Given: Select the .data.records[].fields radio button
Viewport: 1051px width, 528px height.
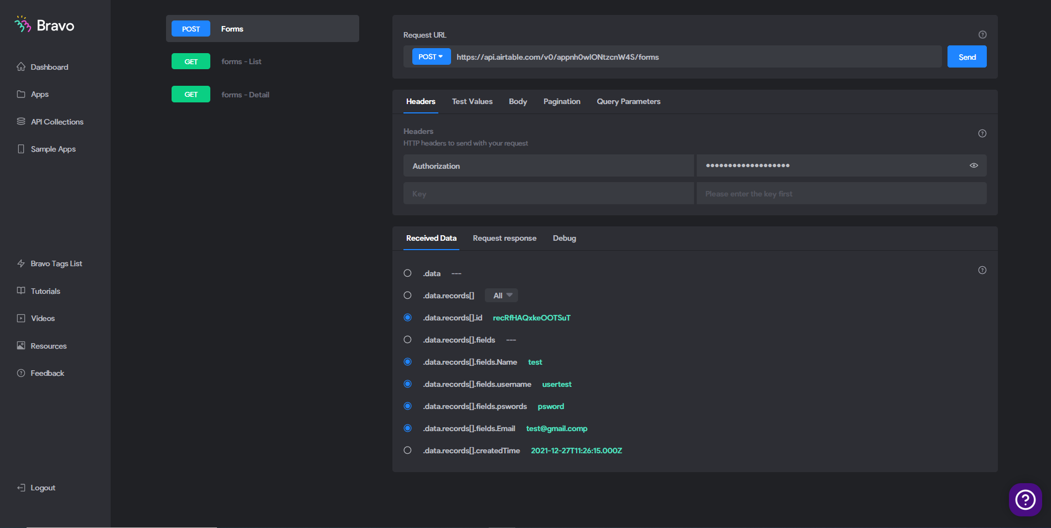Looking at the screenshot, I should click(408, 340).
